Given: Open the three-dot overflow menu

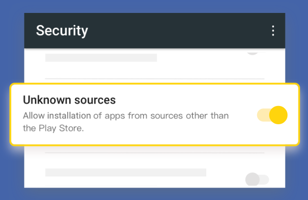Looking at the screenshot, I should tap(273, 31).
